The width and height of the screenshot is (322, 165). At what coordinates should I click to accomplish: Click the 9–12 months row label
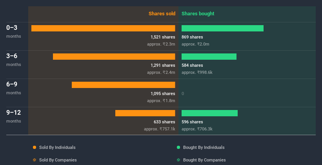[x=14, y=116]
